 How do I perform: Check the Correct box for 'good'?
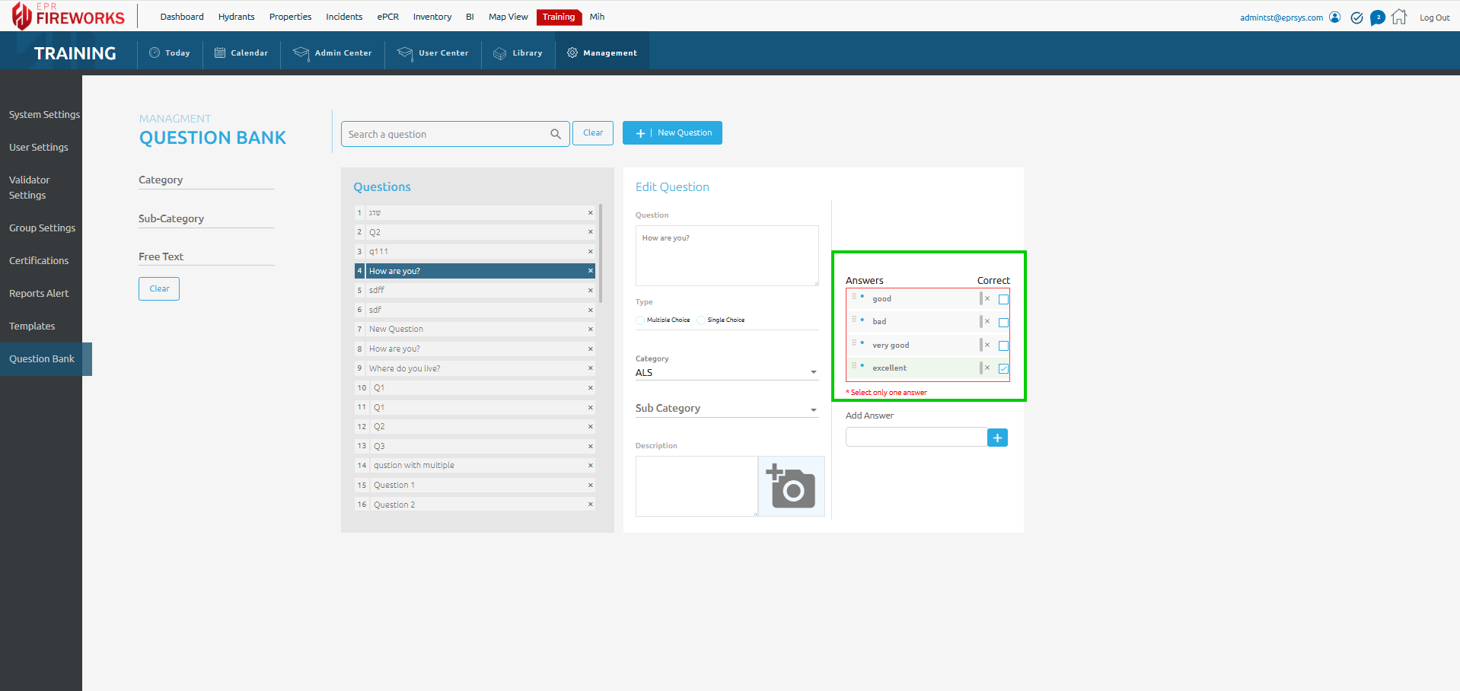click(1003, 299)
